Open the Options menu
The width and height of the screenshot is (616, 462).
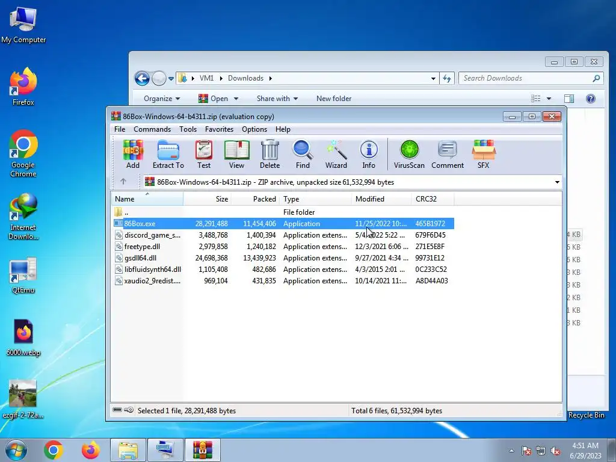(x=254, y=129)
